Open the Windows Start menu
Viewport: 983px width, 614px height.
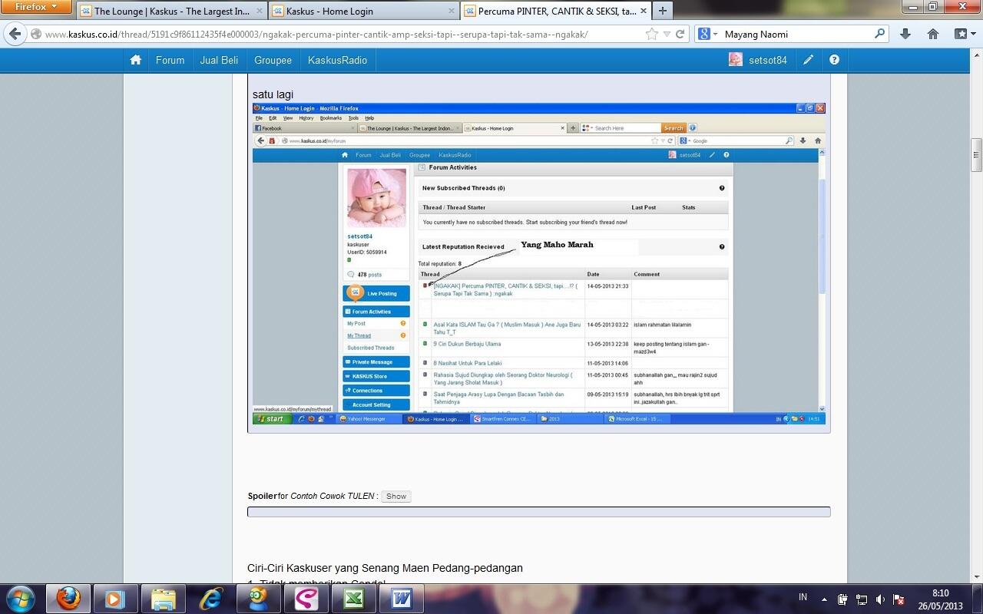tap(21, 598)
